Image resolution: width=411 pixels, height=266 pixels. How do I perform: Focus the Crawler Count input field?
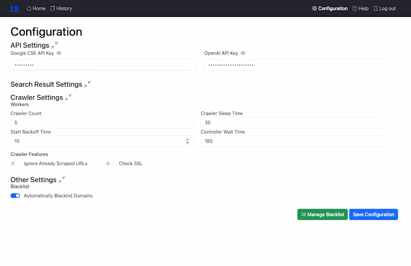[x=102, y=122]
